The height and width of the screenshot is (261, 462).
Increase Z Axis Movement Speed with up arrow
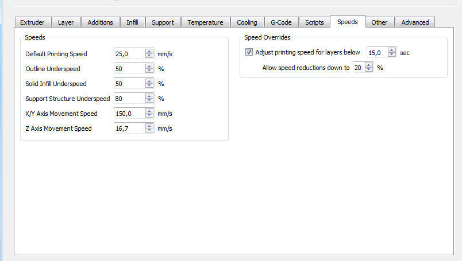point(149,126)
